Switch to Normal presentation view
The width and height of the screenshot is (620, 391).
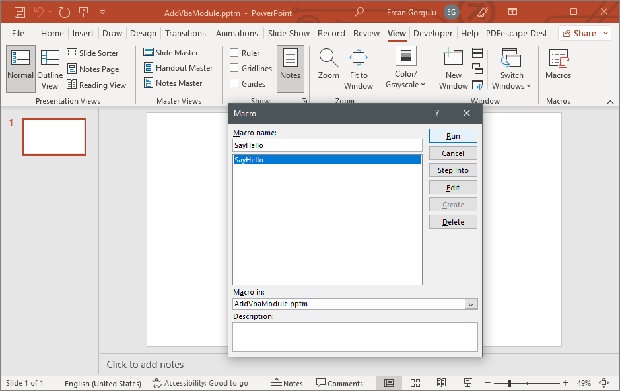(x=20, y=66)
